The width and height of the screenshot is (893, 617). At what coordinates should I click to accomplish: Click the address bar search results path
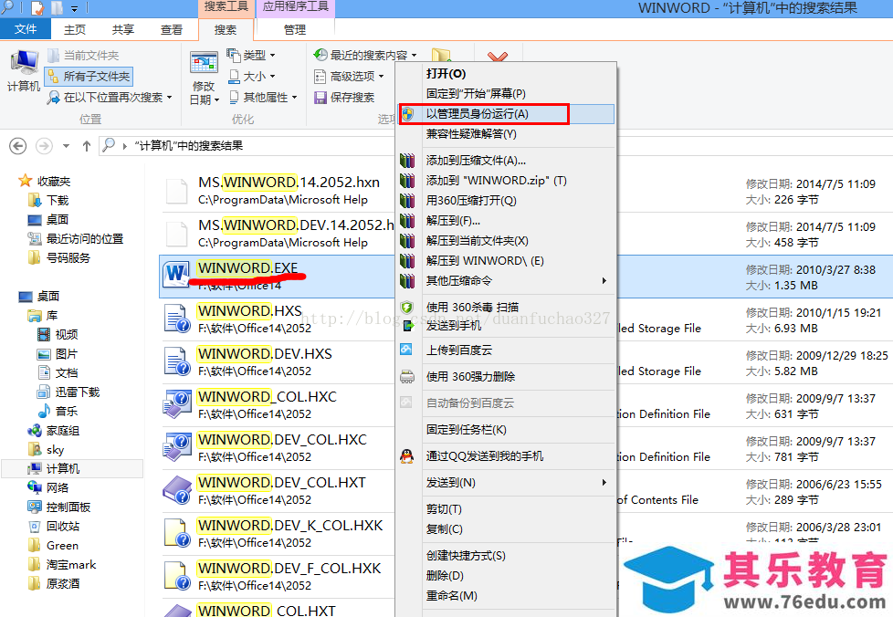tap(189, 146)
